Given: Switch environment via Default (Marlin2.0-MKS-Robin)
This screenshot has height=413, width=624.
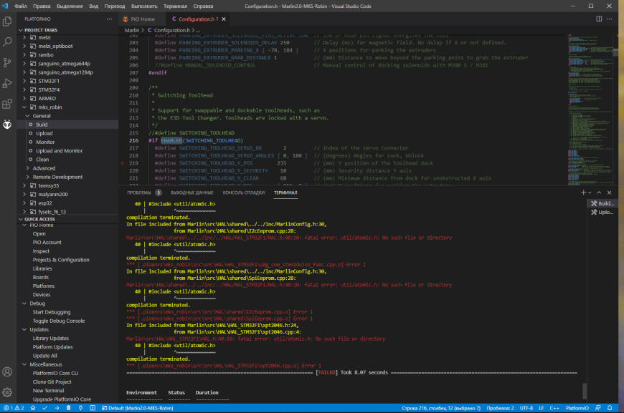Looking at the screenshot, I should pos(137,408).
